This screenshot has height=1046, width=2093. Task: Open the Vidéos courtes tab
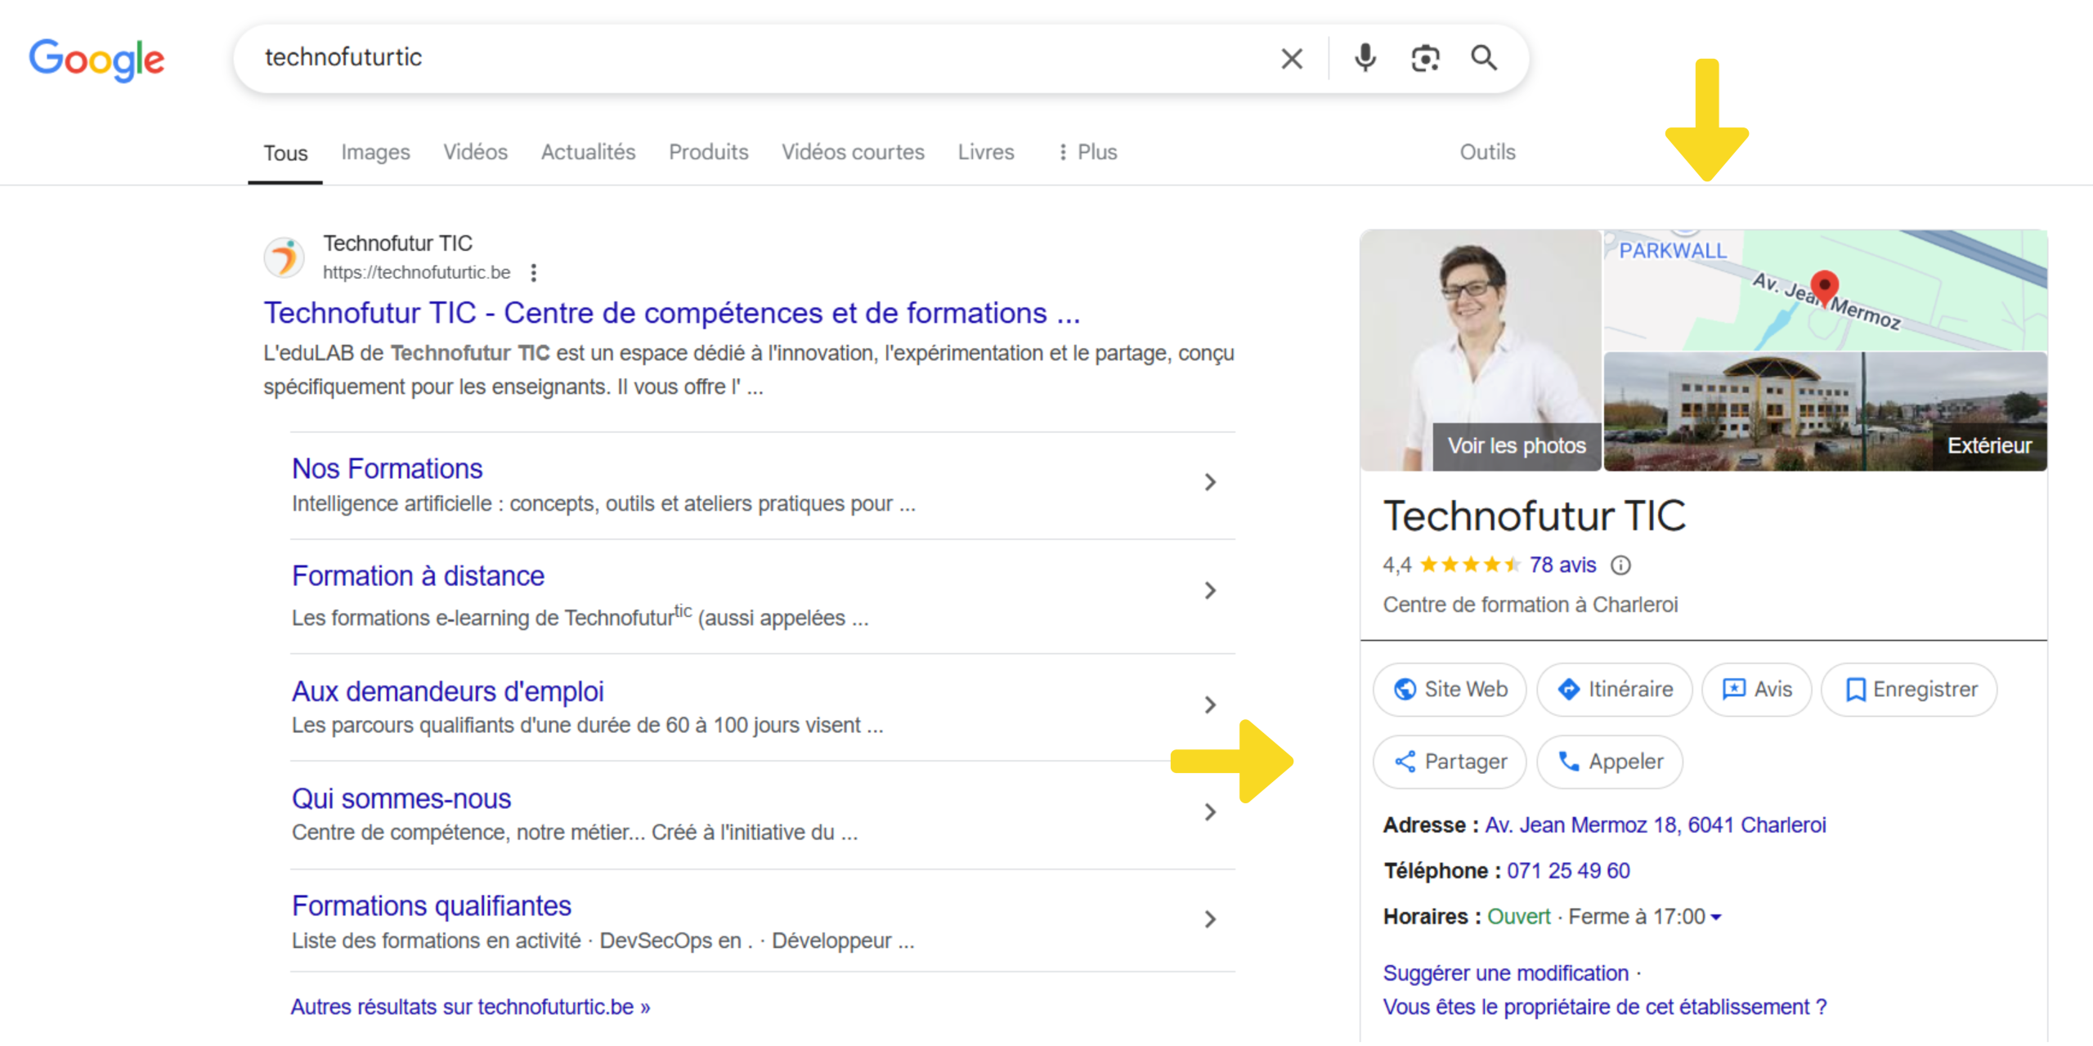pos(853,152)
